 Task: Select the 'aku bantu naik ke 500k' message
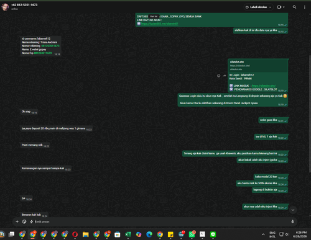tap(262, 184)
